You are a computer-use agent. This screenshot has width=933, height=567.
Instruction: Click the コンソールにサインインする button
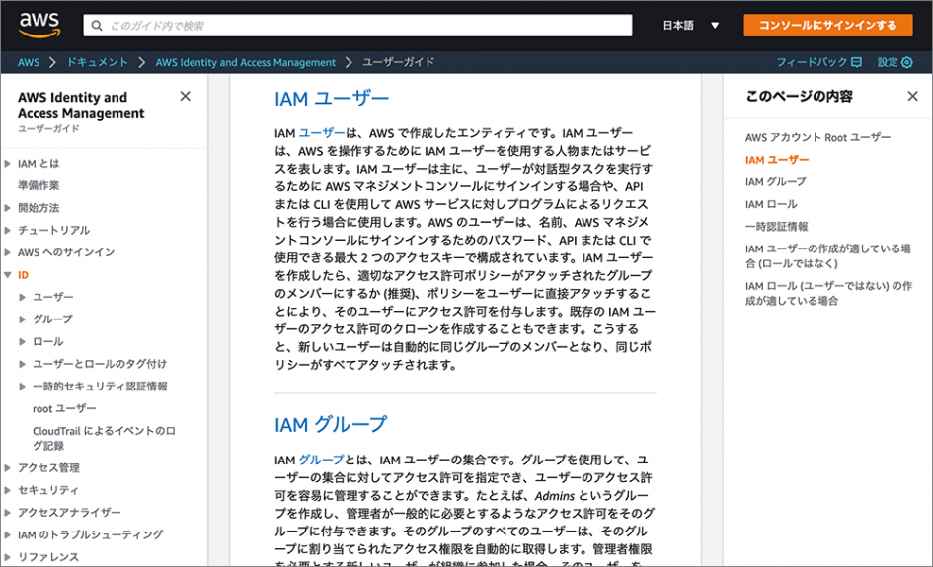[x=827, y=25]
